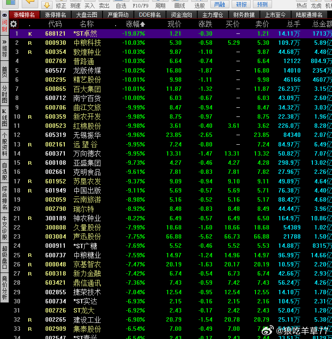Image resolution: width=332 pixels, height=339 pixels.
Task: Switch to the DDE排名 tab
Action: coord(150,15)
